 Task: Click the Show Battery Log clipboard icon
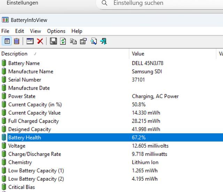[x=16, y=41]
